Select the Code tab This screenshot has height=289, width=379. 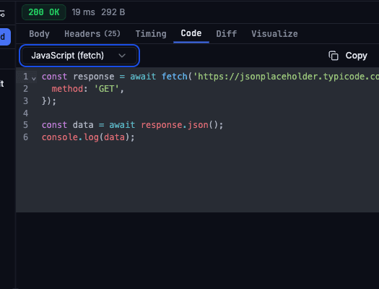pyautogui.click(x=191, y=33)
